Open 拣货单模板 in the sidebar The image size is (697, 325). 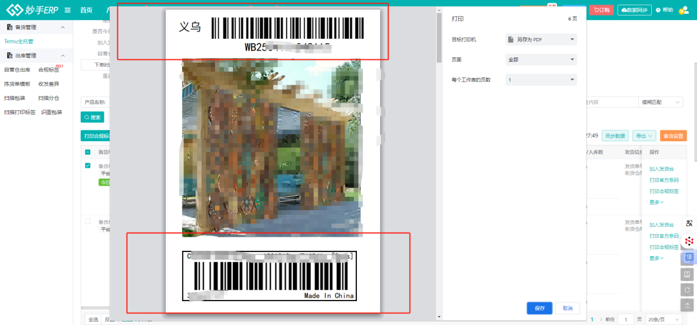point(17,84)
